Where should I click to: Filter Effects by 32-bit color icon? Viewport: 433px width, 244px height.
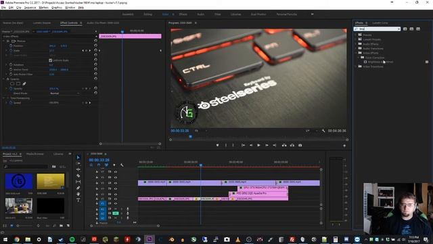[411, 28]
